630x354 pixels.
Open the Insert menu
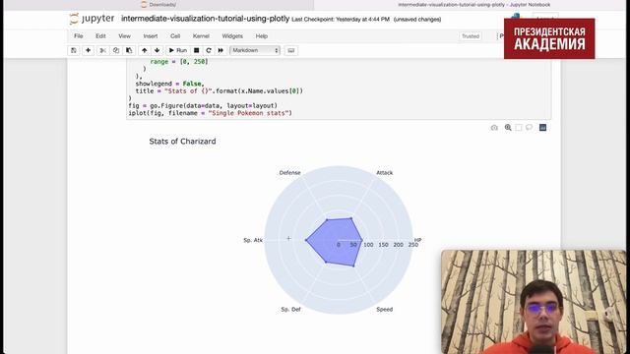(151, 36)
